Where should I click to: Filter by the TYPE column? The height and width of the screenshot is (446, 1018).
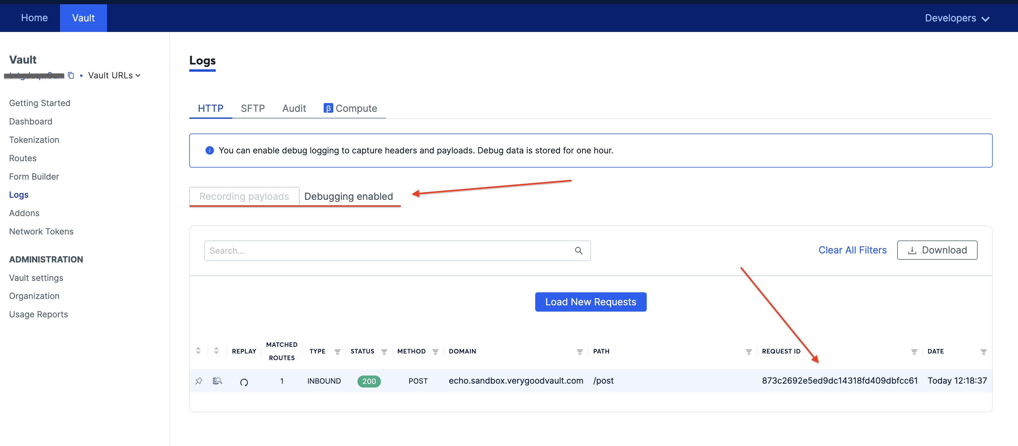(x=337, y=352)
